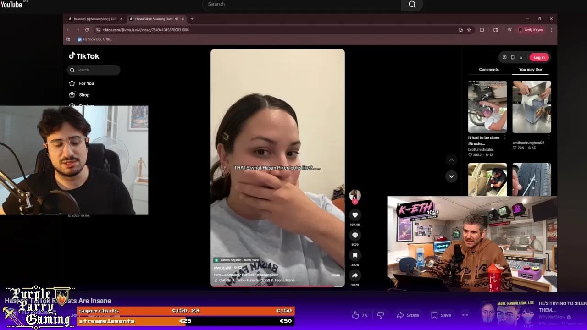587x330 pixels.
Task: Open the TikTok Shop section
Action: coord(79,95)
